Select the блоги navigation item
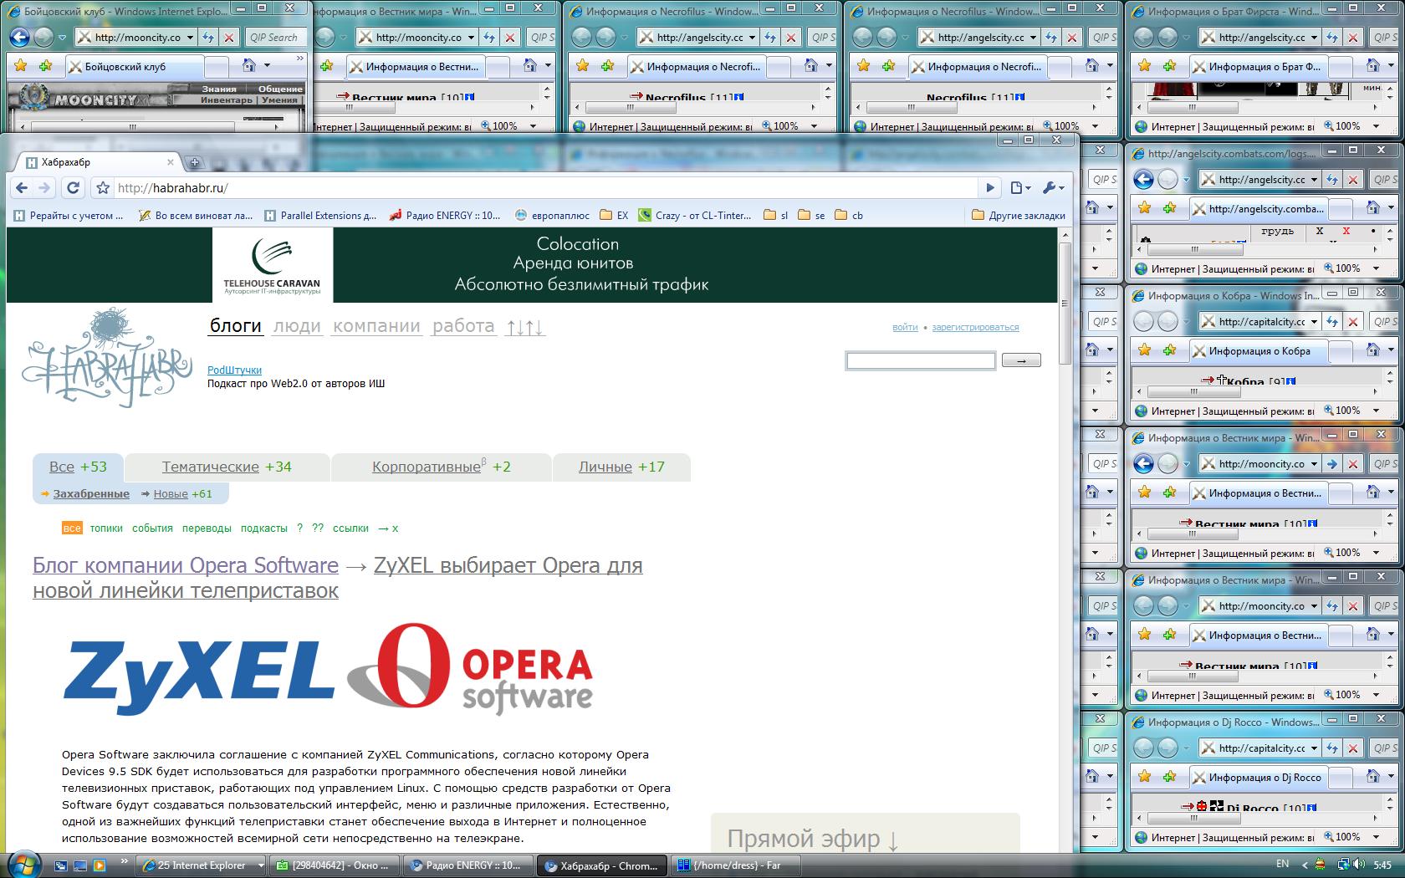This screenshot has height=878, width=1405. point(236,326)
